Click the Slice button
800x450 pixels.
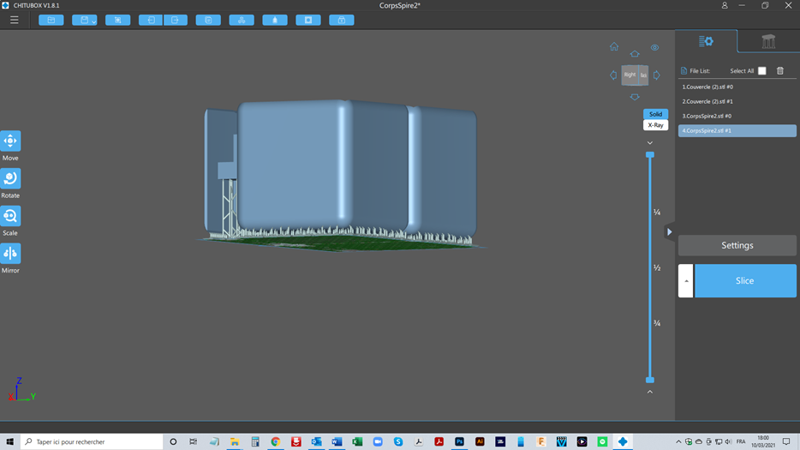pyautogui.click(x=744, y=281)
